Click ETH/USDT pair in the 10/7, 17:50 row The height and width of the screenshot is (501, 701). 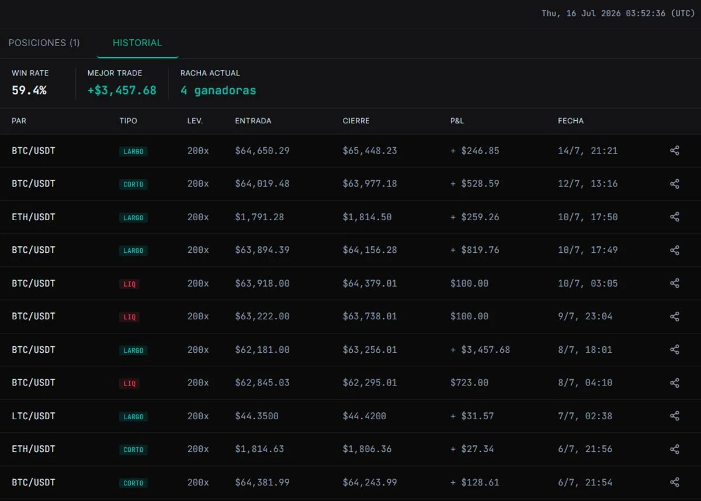tap(33, 217)
